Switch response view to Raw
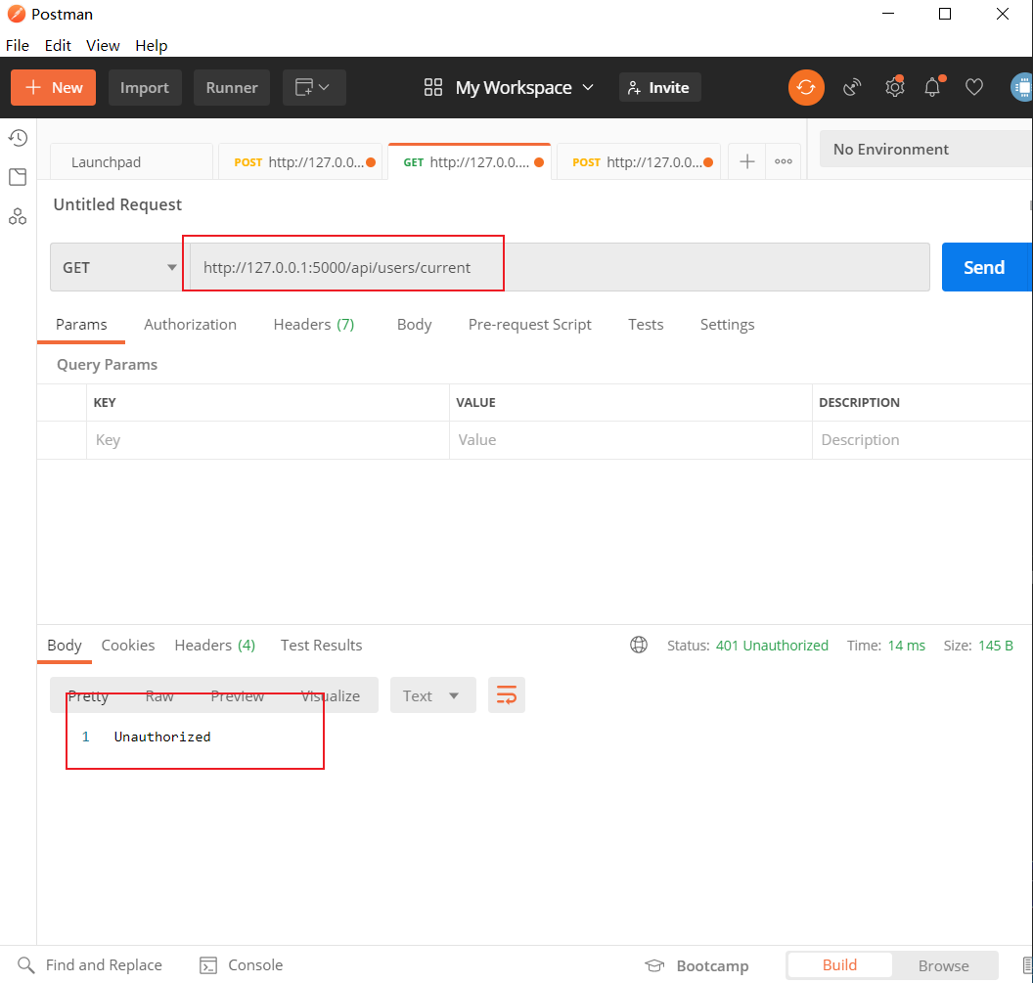 click(x=159, y=695)
